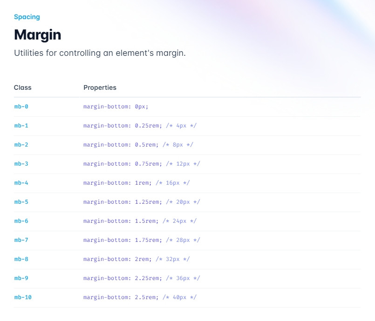375x321 pixels.
Task: Select the mb-7 class cell
Action: 21,240
